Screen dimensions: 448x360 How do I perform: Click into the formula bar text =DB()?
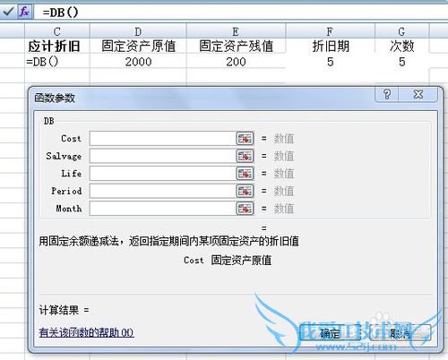61,13
